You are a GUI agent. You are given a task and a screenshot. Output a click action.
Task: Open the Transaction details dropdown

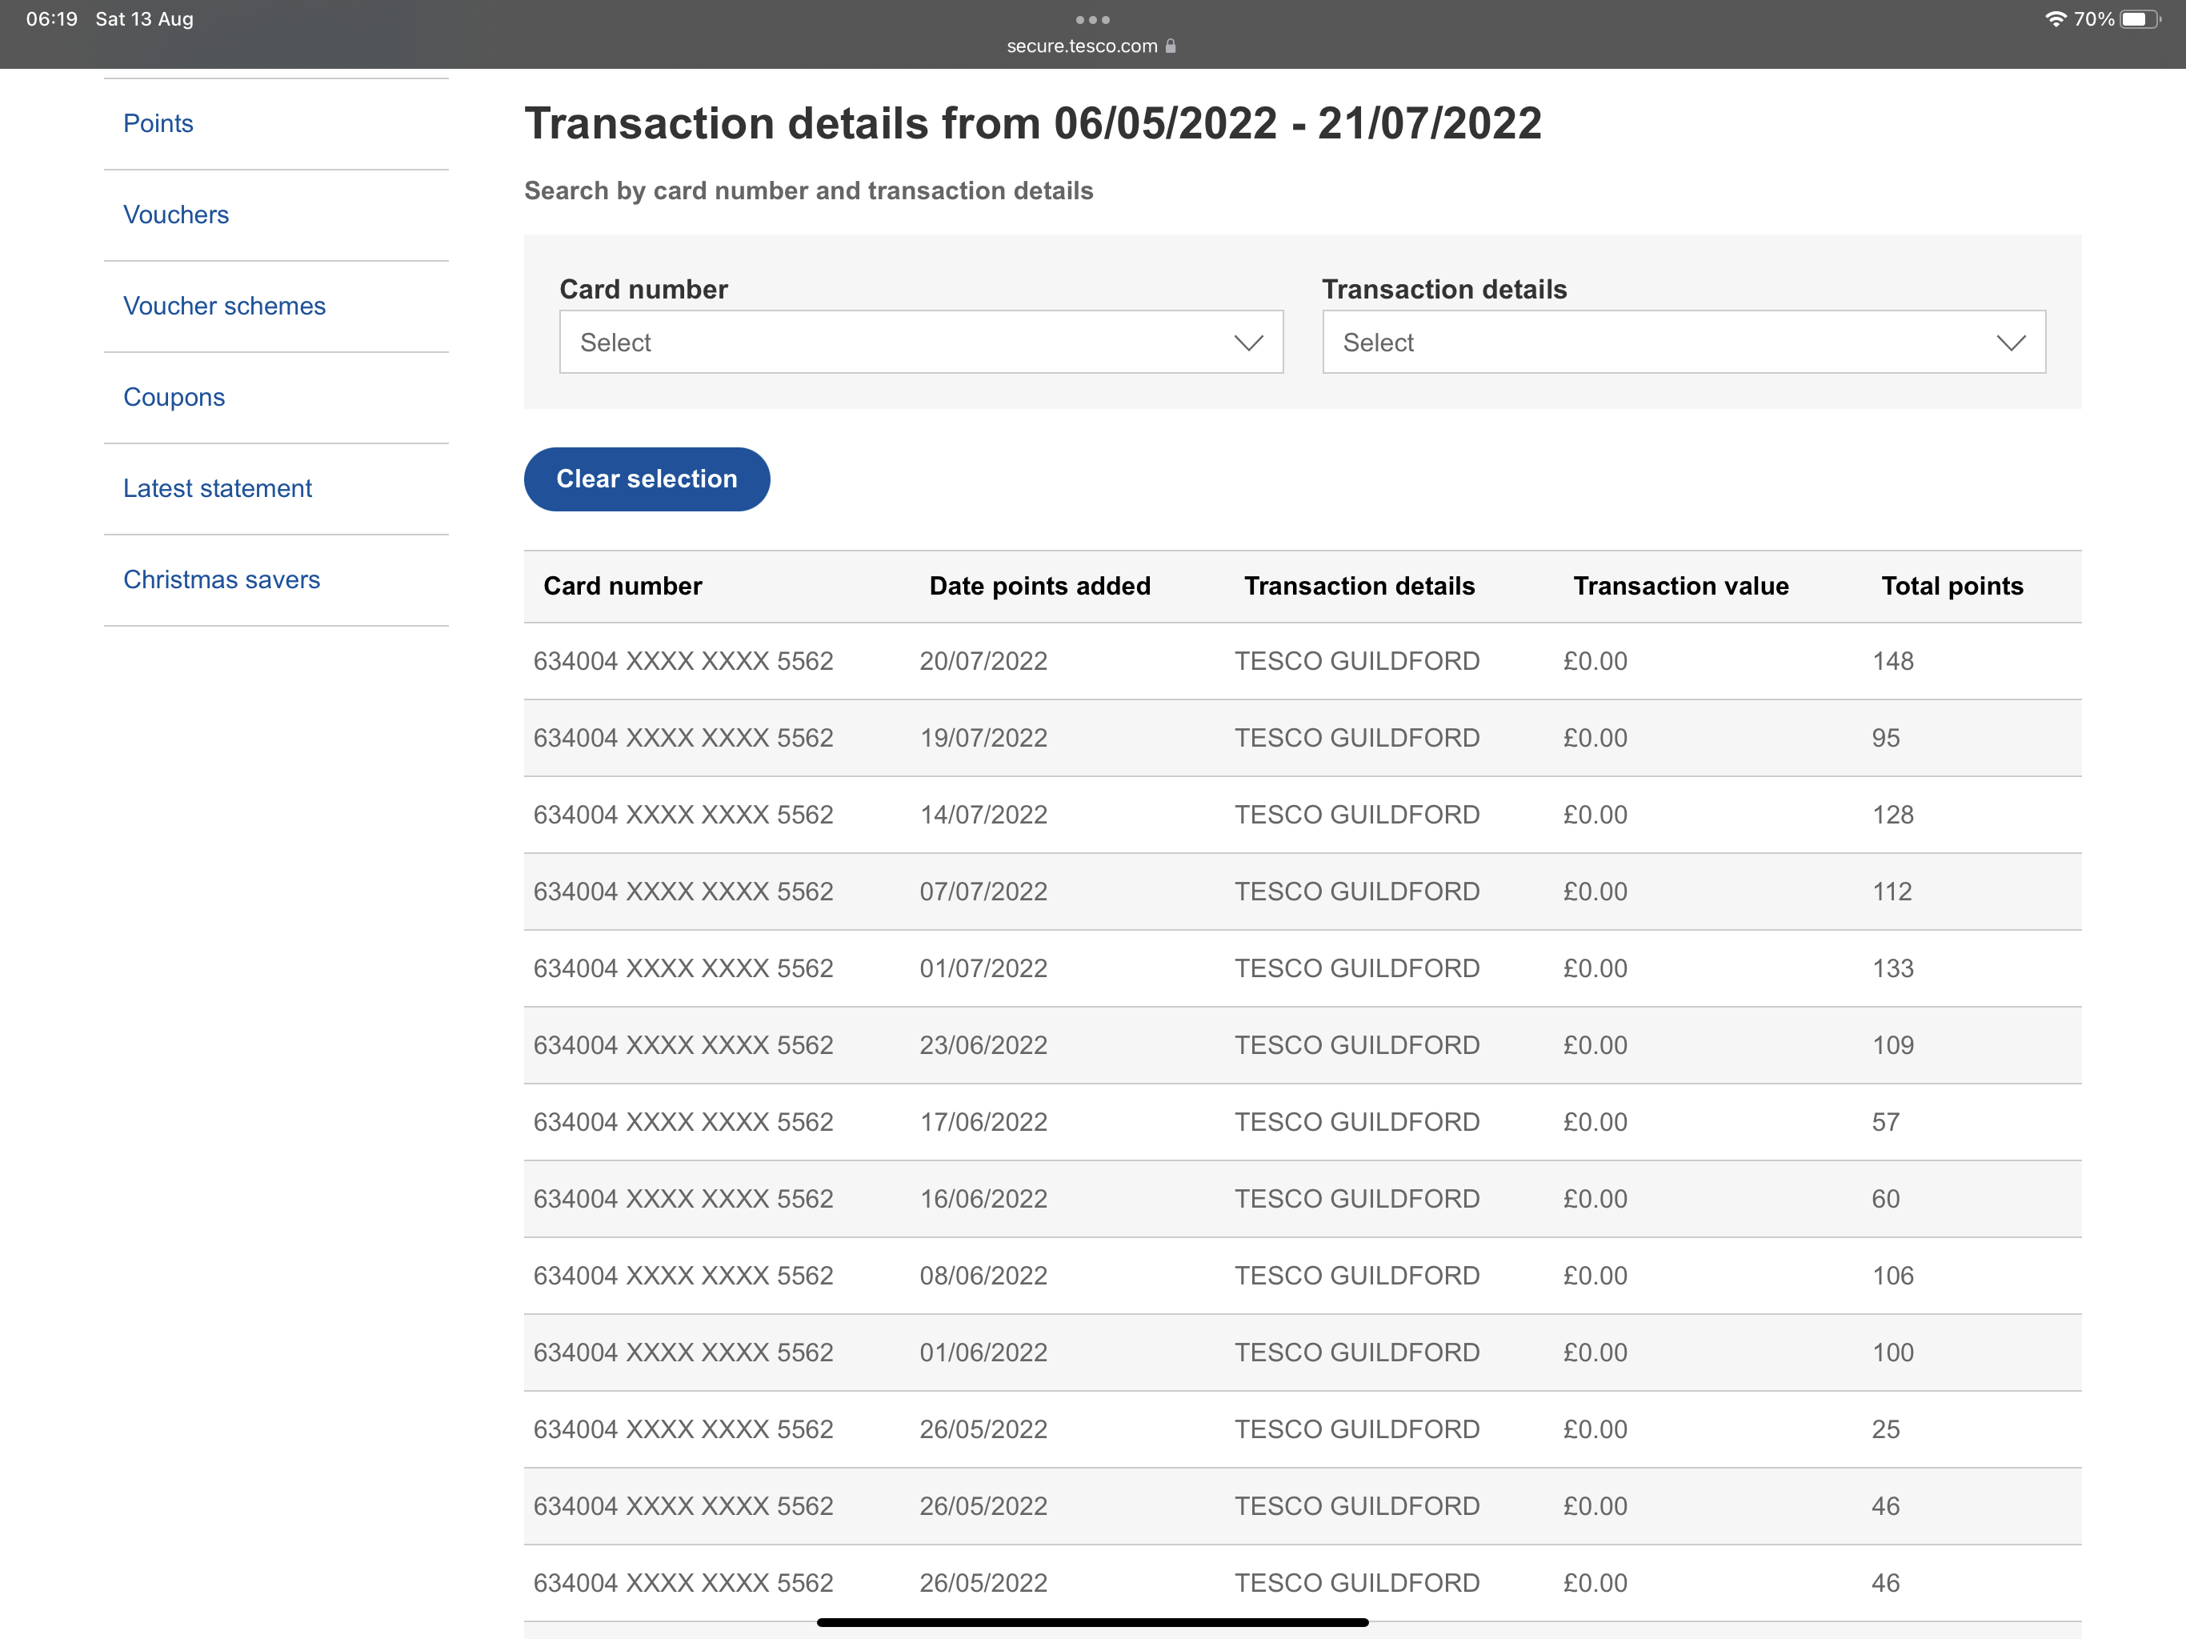point(1684,342)
